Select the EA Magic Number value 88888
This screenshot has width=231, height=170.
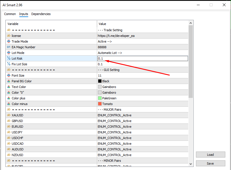coord(102,47)
